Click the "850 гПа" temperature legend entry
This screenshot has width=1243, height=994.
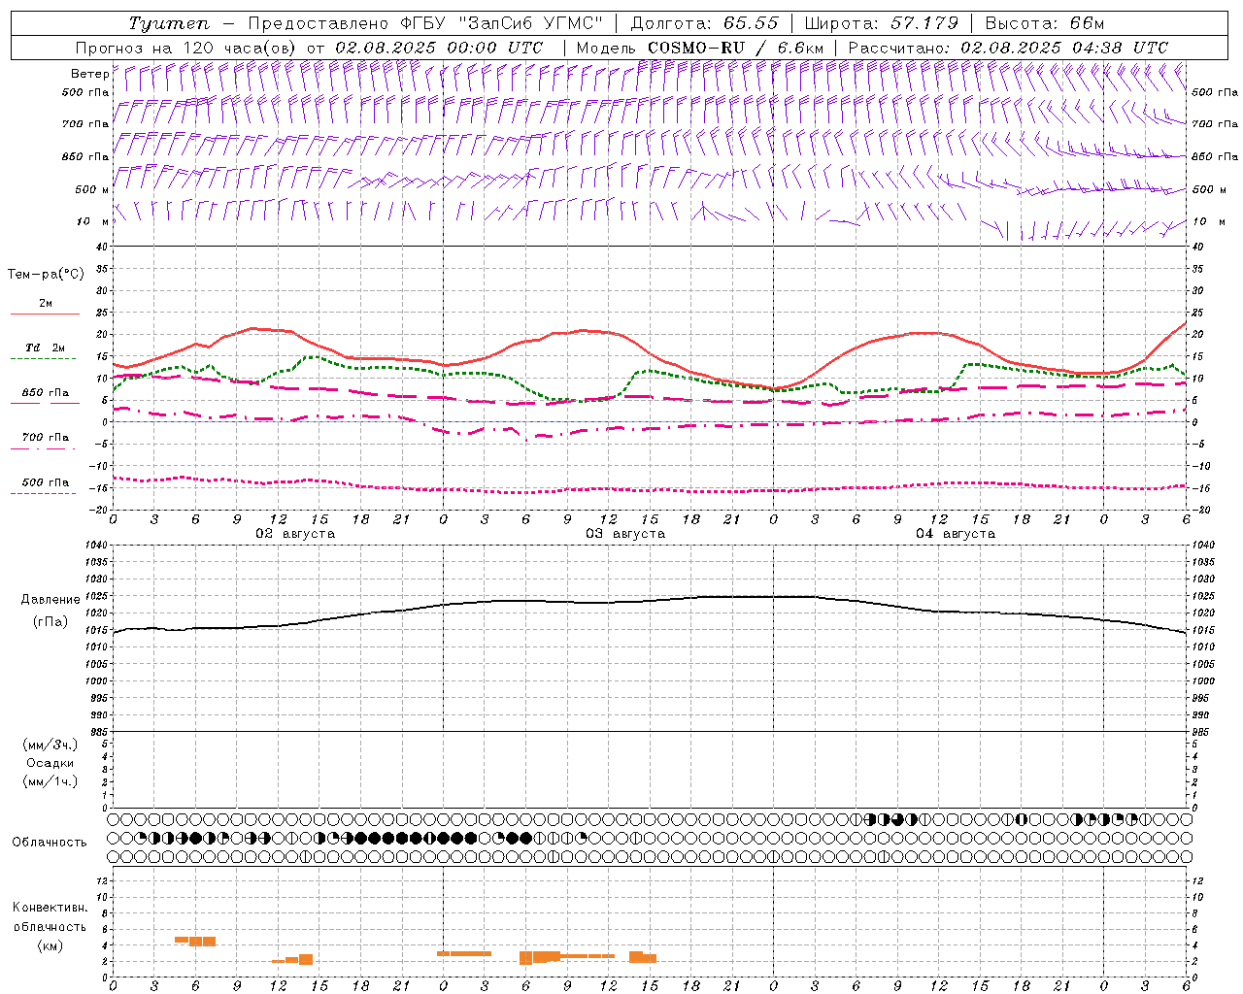point(46,392)
